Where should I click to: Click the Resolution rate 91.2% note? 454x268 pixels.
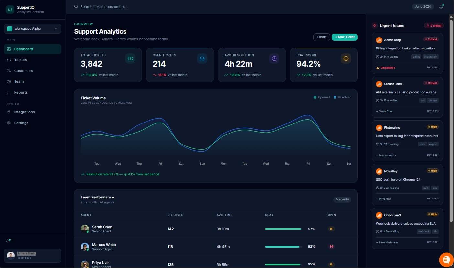(120, 174)
